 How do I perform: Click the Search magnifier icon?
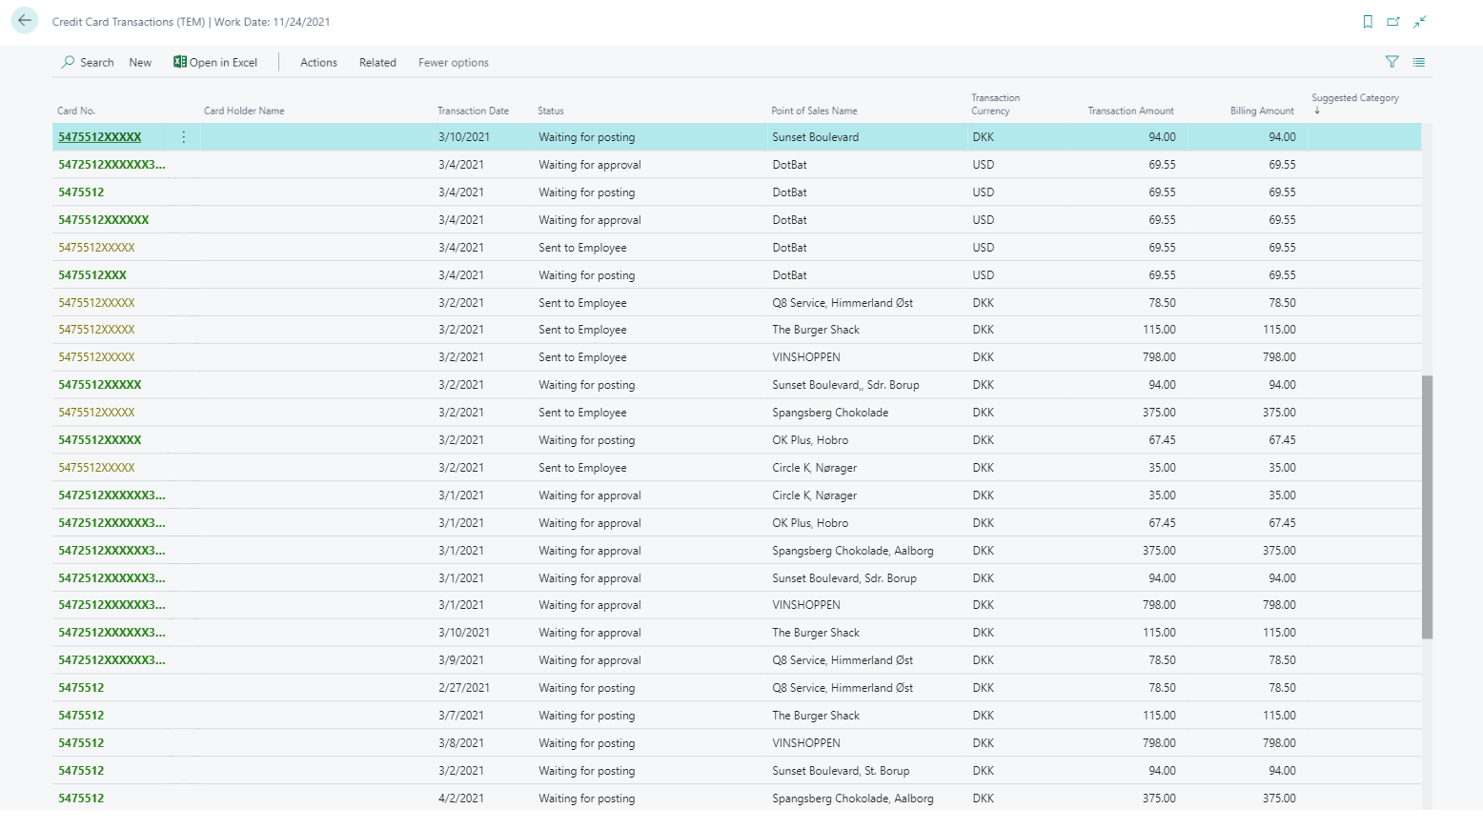(x=68, y=62)
